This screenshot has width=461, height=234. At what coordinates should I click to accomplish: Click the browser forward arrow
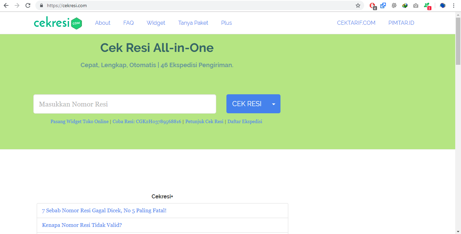tap(17, 5)
